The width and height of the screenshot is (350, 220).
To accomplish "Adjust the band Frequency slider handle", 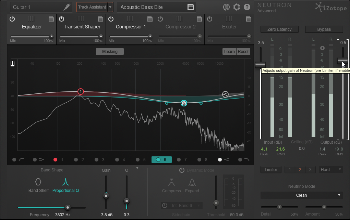I will pyautogui.click(x=68, y=208).
